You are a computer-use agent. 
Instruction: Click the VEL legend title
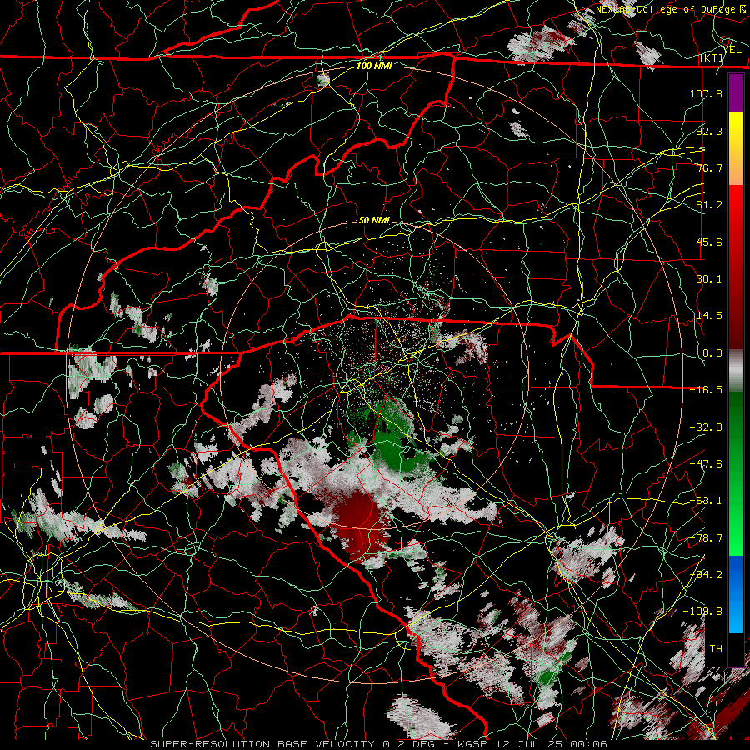pyautogui.click(x=732, y=50)
